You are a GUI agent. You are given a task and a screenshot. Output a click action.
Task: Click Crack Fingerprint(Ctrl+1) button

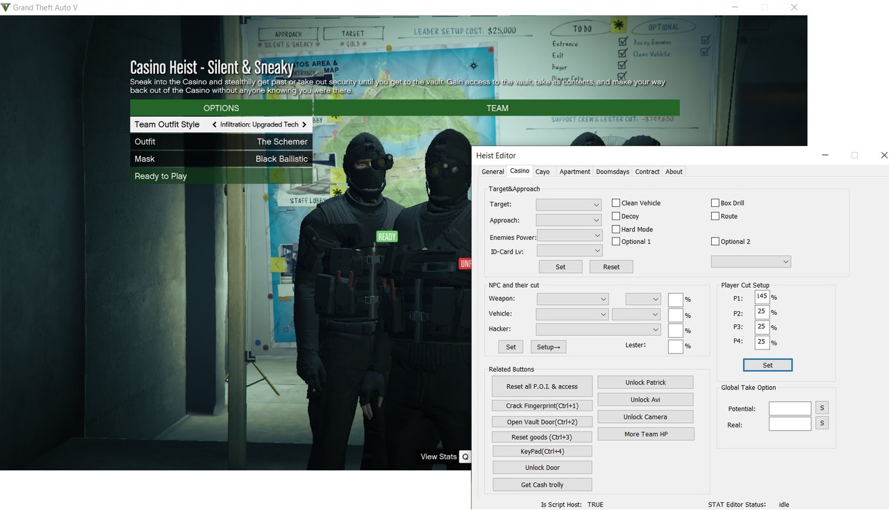point(542,406)
